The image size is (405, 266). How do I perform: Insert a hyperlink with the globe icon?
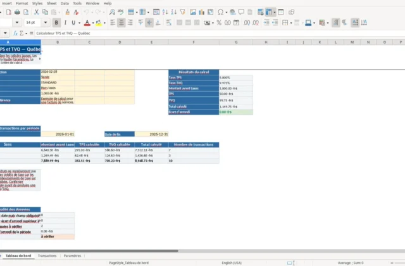[x=232, y=12]
